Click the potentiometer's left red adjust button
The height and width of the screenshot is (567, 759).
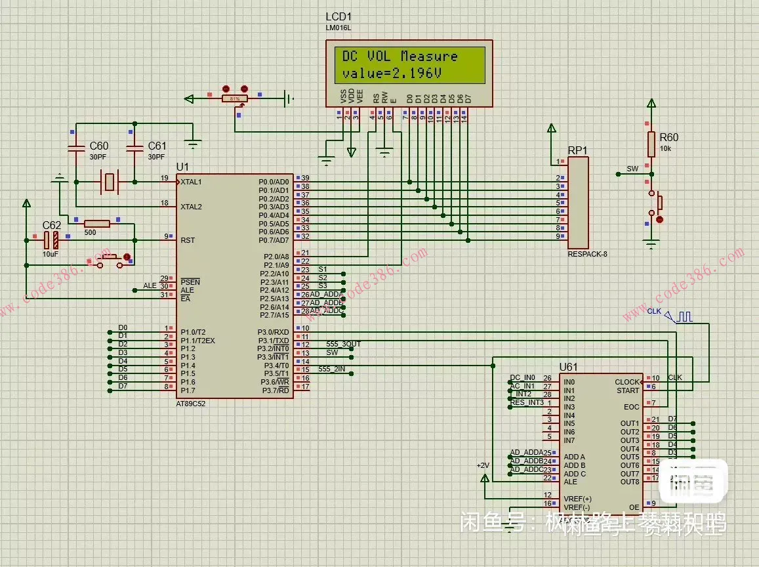point(226,89)
